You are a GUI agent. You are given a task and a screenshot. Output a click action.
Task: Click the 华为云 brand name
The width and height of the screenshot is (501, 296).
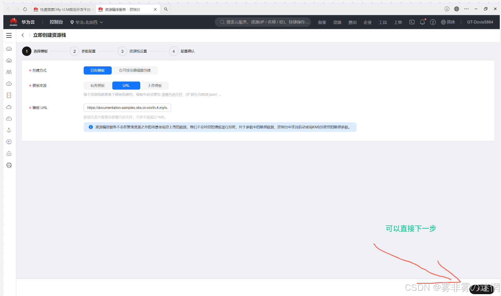coord(28,22)
